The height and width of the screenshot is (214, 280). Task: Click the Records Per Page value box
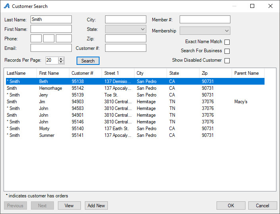(52, 61)
